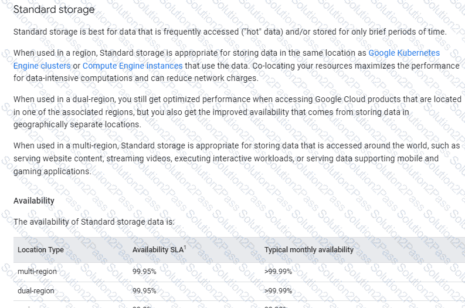Click the paragraph starting 'When used in a dual-region'

pos(237,112)
